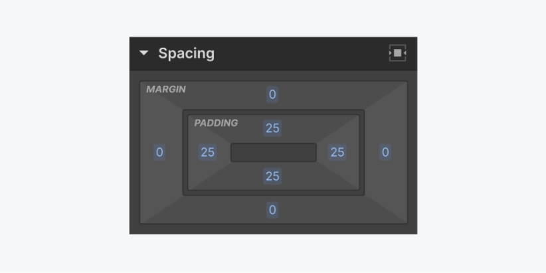Click the MARGIN label

point(166,89)
